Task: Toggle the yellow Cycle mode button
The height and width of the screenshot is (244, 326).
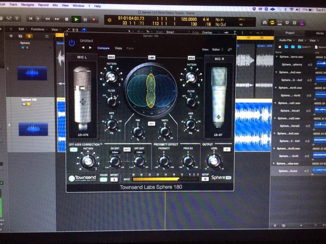Action: pos(272,22)
